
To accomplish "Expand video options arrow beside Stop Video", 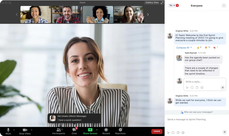I will tap(31, 130).
